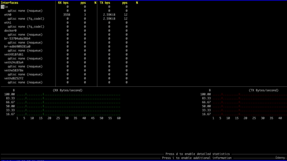The height and width of the screenshot is (161, 287).
Task: Click the (RX Bytes/second) graph title
Action: point(68,90)
